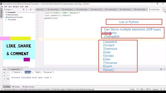Expand the Techyadesh project node
This screenshot has width=166, height=93.
click(3, 12)
